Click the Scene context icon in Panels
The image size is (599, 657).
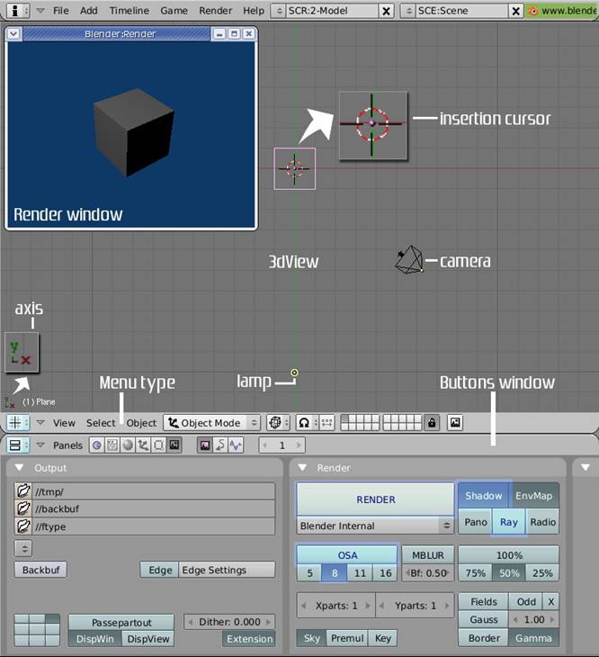(174, 445)
